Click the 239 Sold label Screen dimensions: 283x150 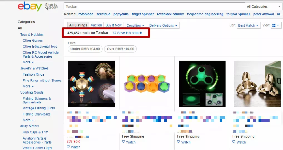tap(74, 141)
